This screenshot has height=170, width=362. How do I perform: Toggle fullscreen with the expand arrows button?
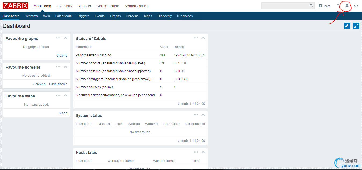[x=356, y=26]
